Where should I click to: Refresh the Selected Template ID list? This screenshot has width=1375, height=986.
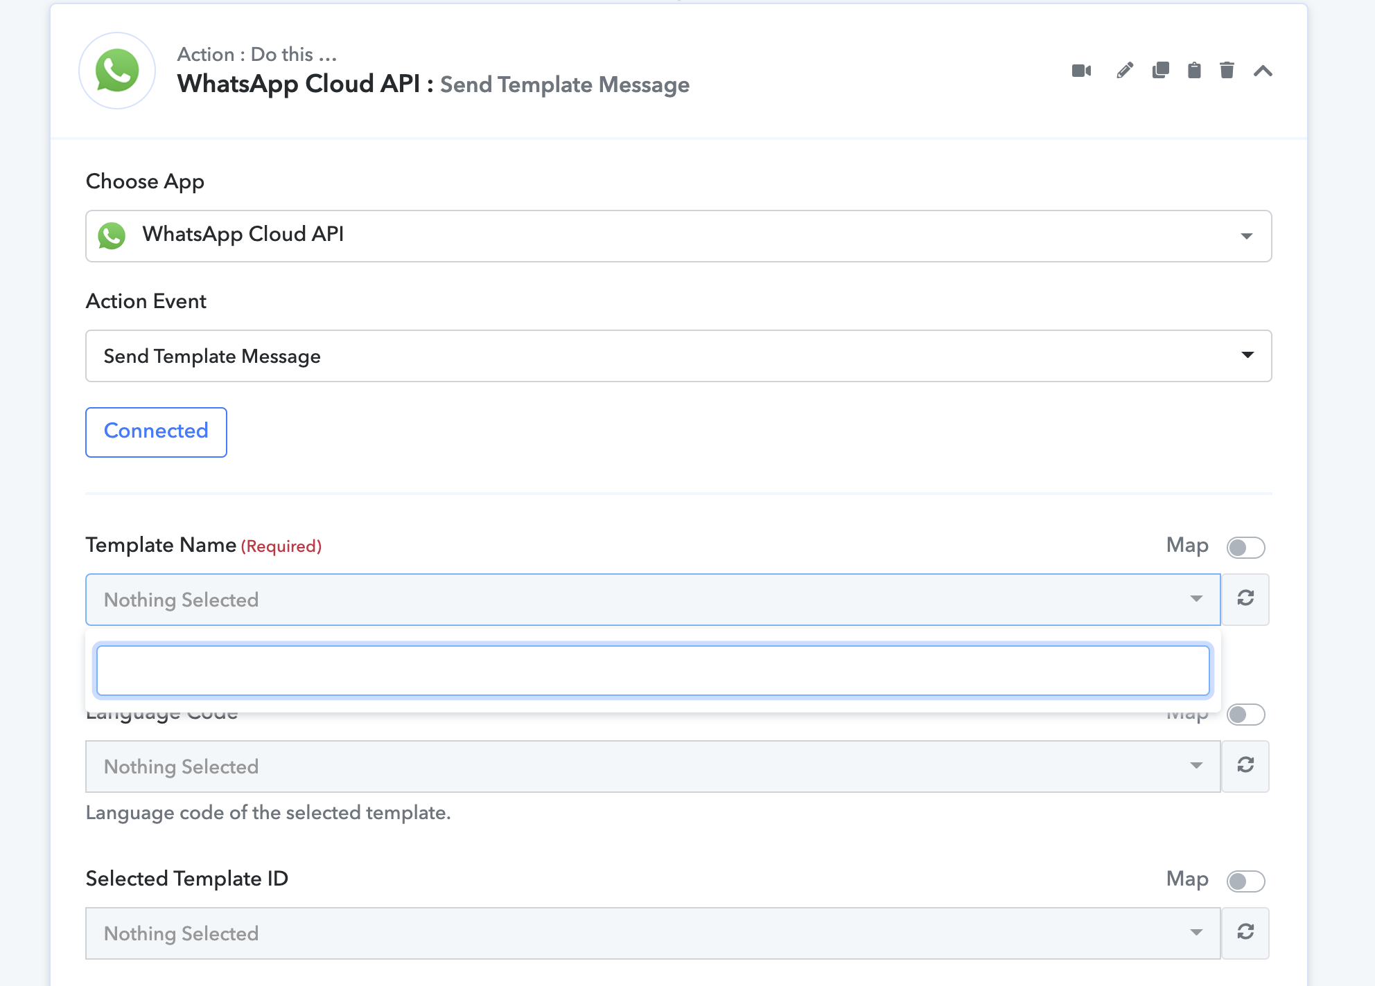click(x=1245, y=933)
